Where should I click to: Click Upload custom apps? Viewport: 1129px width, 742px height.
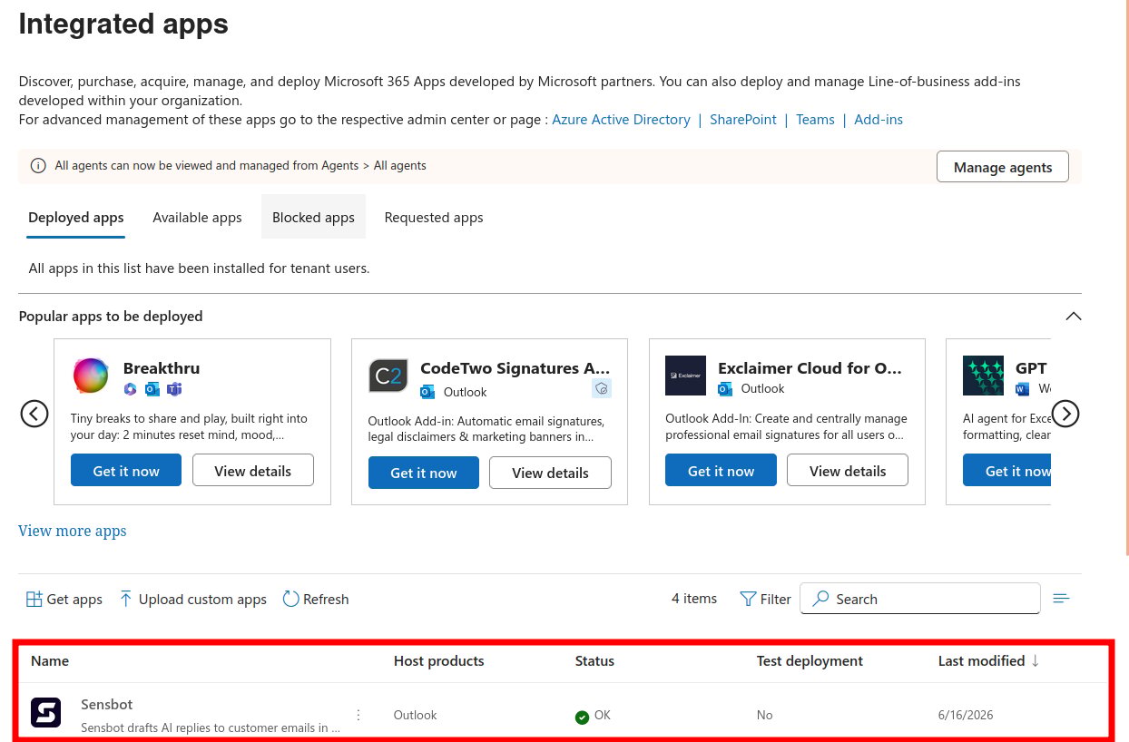pyautogui.click(x=192, y=599)
